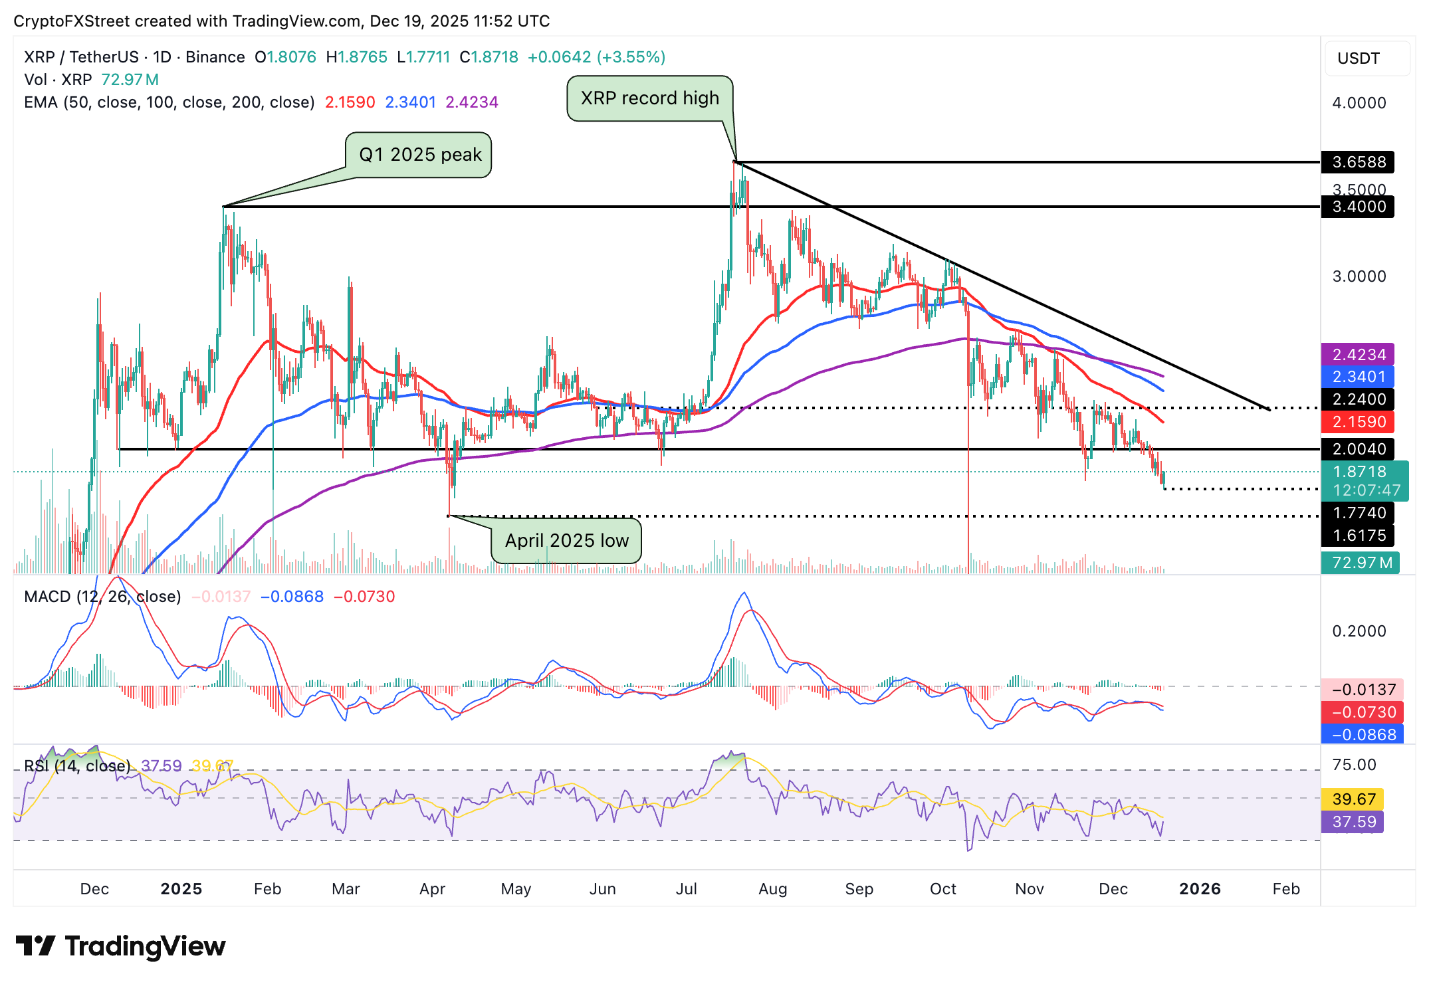Viewport: 1429px width, 986px height.
Task: Click the red 2.1590 EMA 50 tag
Action: coord(1358,422)
